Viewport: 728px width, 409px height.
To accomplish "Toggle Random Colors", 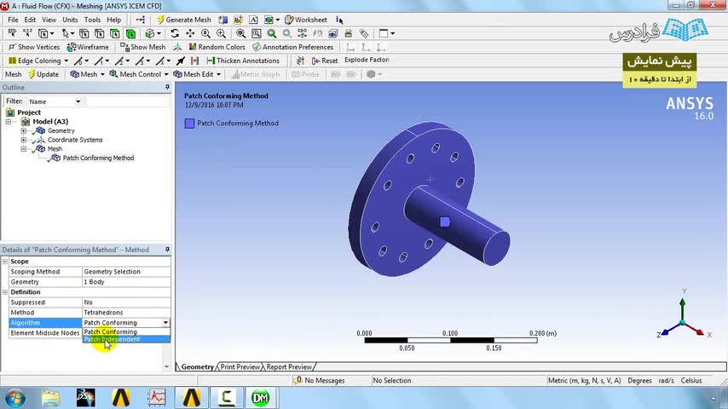I will (x=217, y=47).
